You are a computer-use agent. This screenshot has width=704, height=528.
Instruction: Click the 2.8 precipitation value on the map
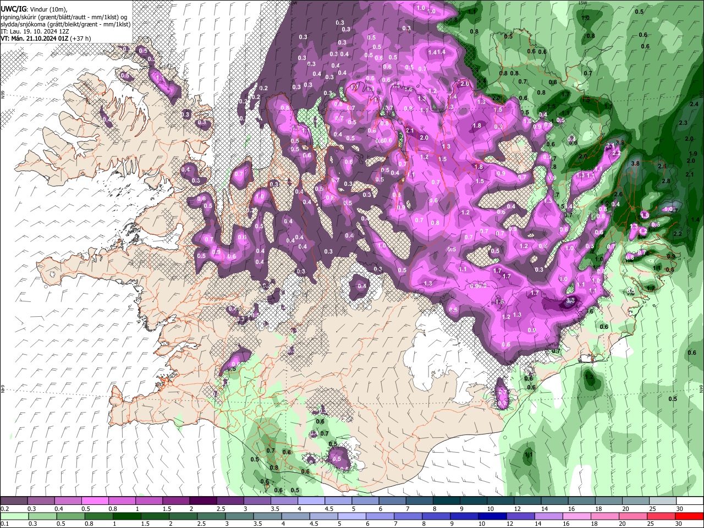pyautogui.click(x=666, y=181)
